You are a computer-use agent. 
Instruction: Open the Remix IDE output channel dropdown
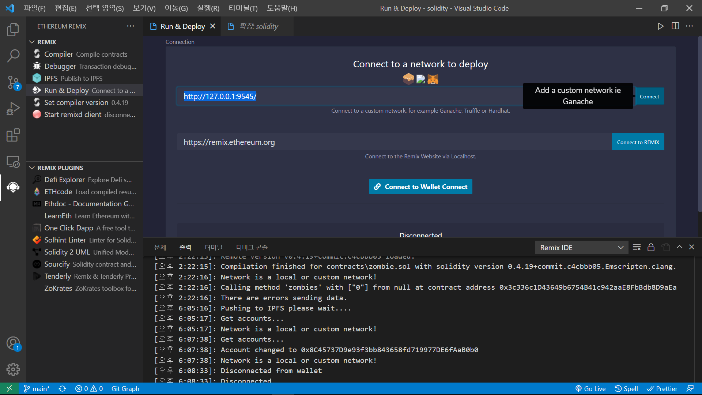[581, 248]
